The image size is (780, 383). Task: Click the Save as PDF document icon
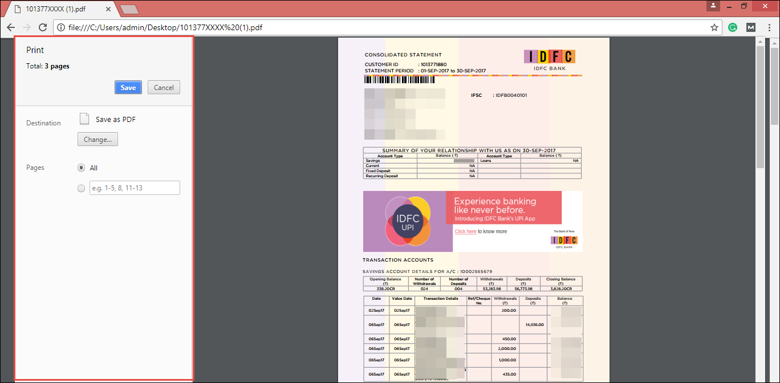[x=84, y=119]
